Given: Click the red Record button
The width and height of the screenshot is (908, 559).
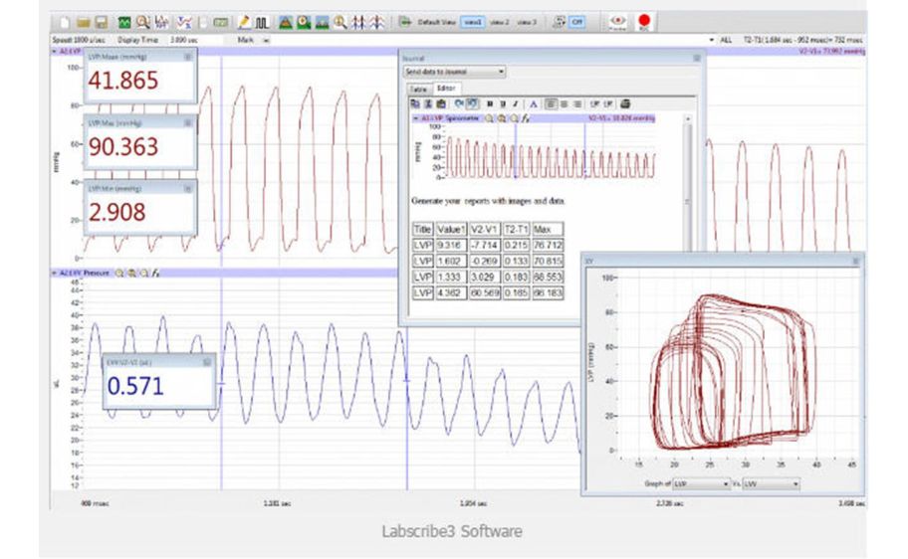Looking at the screenshot, I should (x=644, y=20).
